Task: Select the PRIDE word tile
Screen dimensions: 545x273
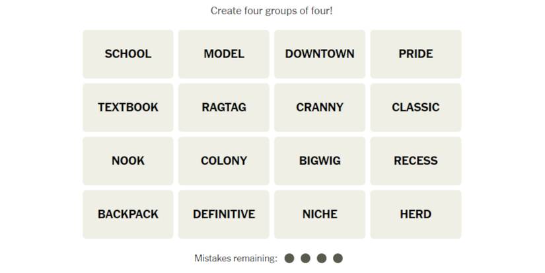Action: [416, 54]
